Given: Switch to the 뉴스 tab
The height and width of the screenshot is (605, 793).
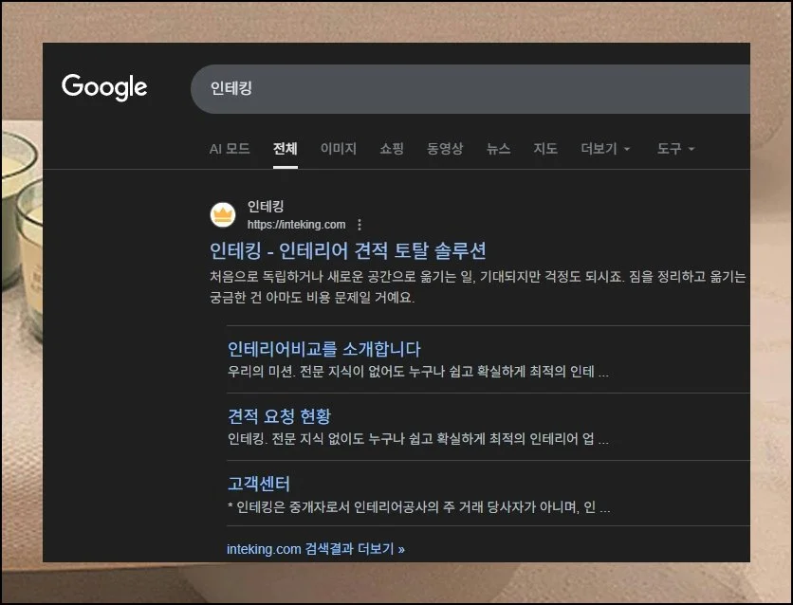Looking at the screenshot, I should (x=498, y=149).
